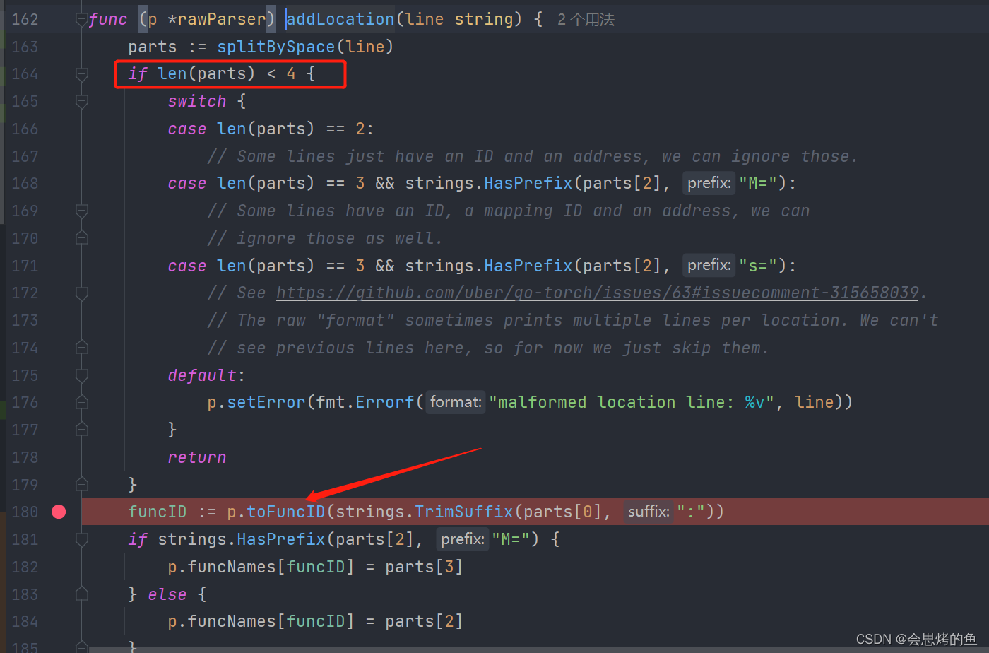Fold the comment starting at line 169
This screenshot has width=989, height=653.
81,211
